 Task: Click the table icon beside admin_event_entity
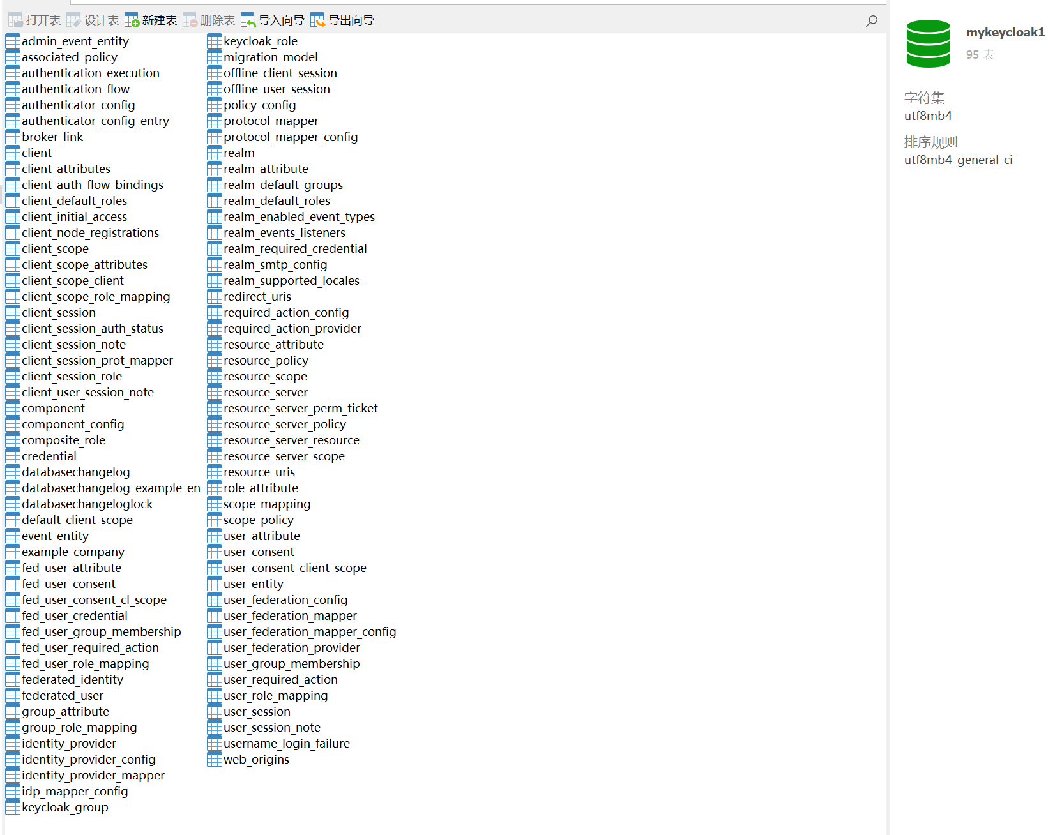[13, 41]
